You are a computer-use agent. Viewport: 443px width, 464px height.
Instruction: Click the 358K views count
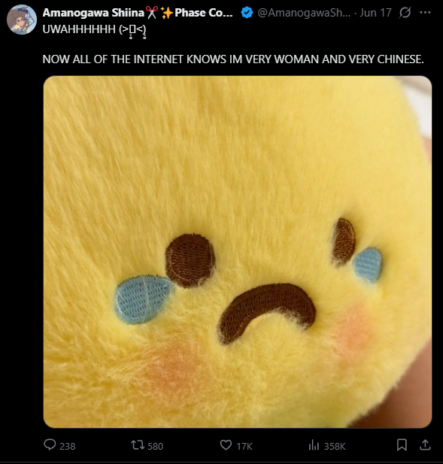335,446
